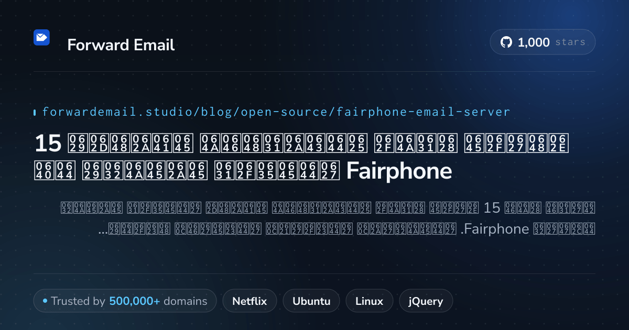This screenshot has width=629, height=330.
Task: Click the word "domains" in Trusted badge
Action: click(186, 301)
